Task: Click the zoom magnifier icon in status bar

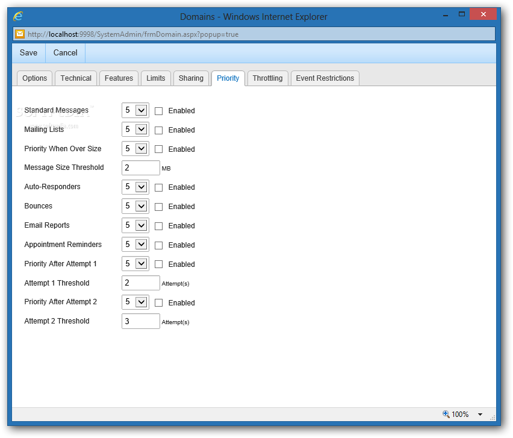Action: (x=446, y=414)
